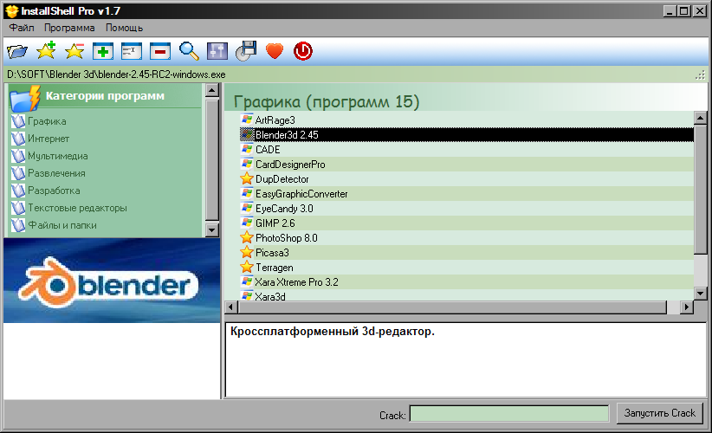The image size is (712, 433).
Task: Click the Windows flag icon next to CADE
Action: coord(247,149)
